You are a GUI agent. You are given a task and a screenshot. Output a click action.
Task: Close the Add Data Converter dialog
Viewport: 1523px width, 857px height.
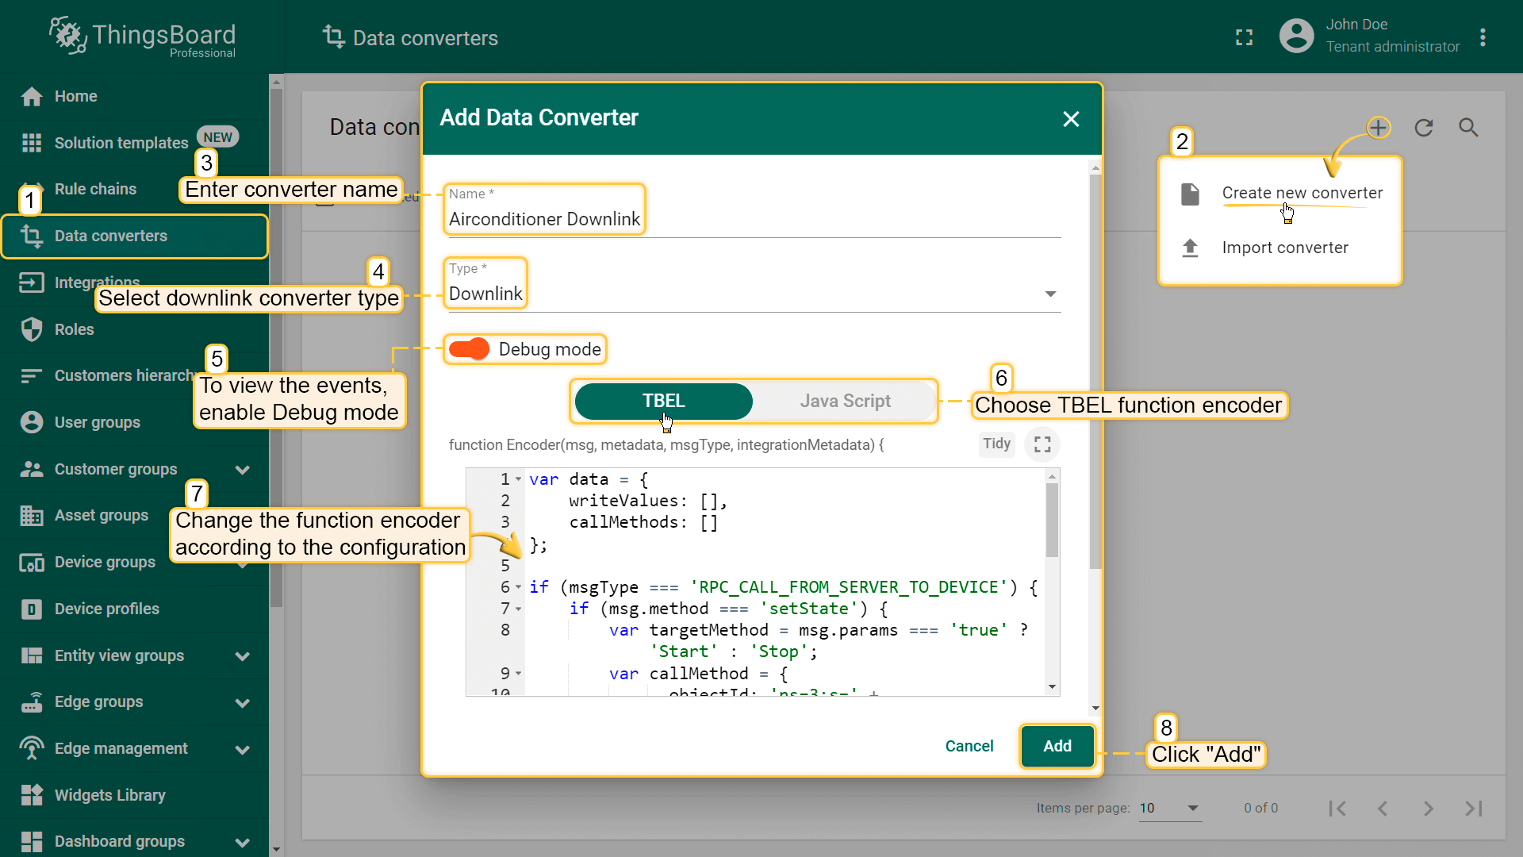click(x=1071, y=119)
